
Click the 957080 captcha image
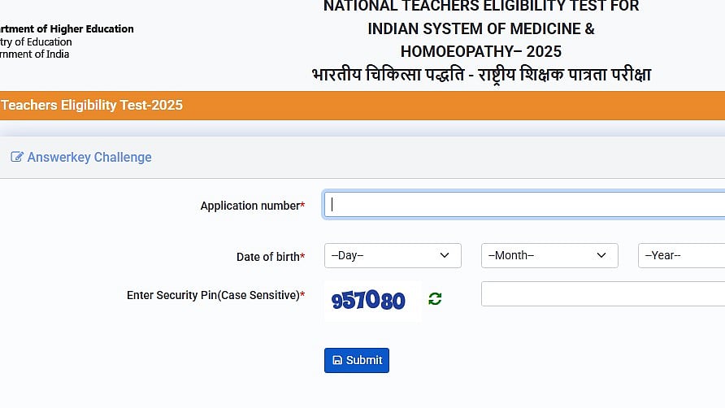(x=370, y=301)
